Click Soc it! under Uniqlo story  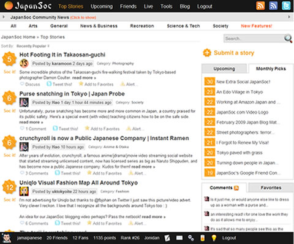pos(10,200)
